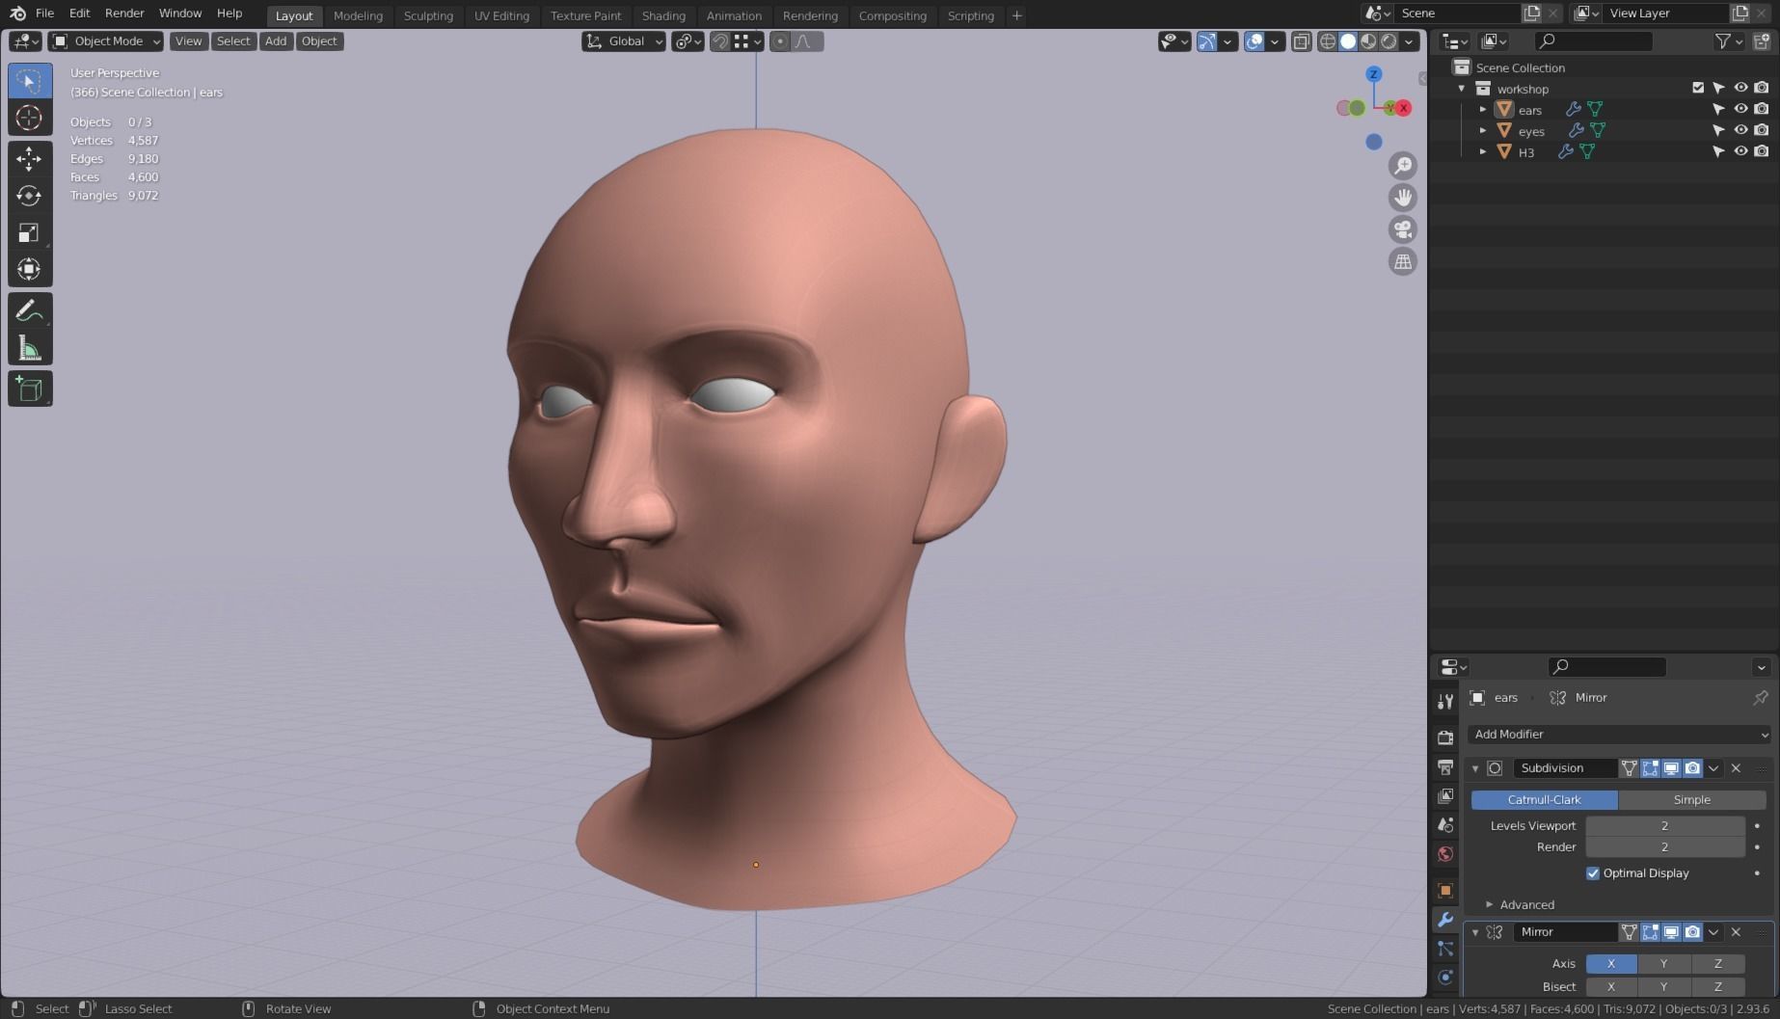The width and height of the screenshot is (1780, 1019).
Task: Uncheck the workshop collection exclude checkbox
Action: point(1698,88)
